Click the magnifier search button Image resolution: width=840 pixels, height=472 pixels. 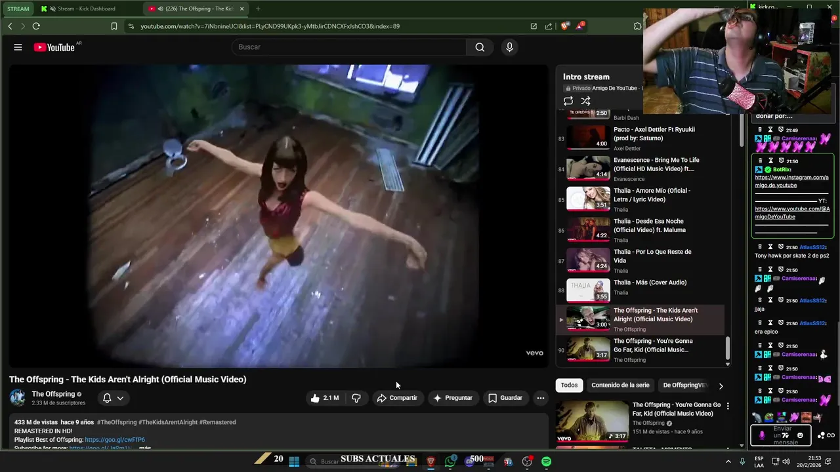480,47
